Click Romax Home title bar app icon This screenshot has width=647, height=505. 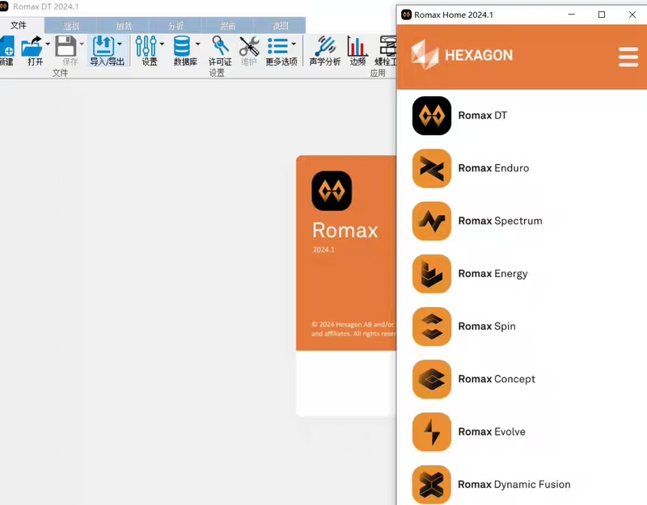coord(407,15)
